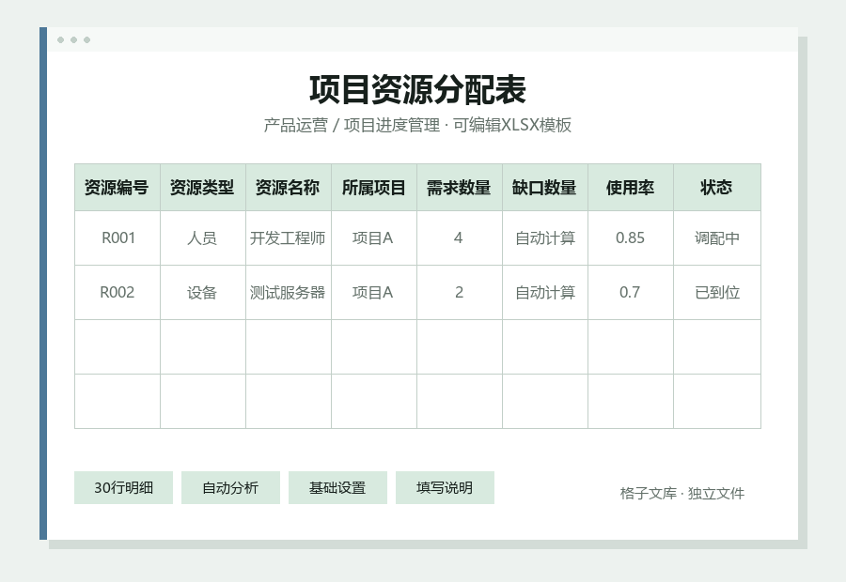Select the 所属项目 column header

(x=374, y=188)
